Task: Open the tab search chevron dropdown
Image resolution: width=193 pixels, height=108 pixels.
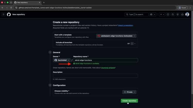Action: tap(11, 3)
